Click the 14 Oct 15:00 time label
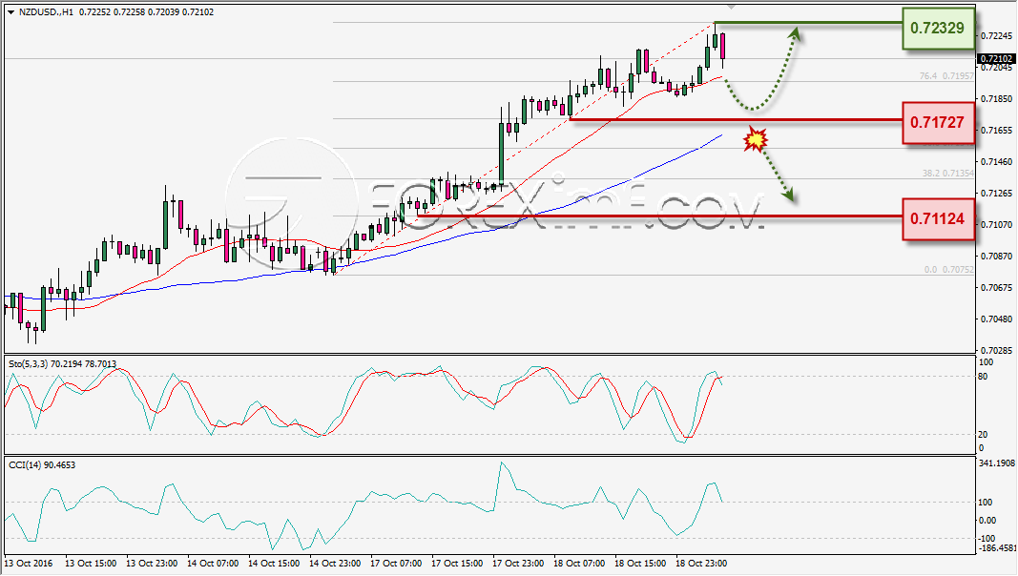Viewport: 1018px width, 576px height. tap(273, 563)
